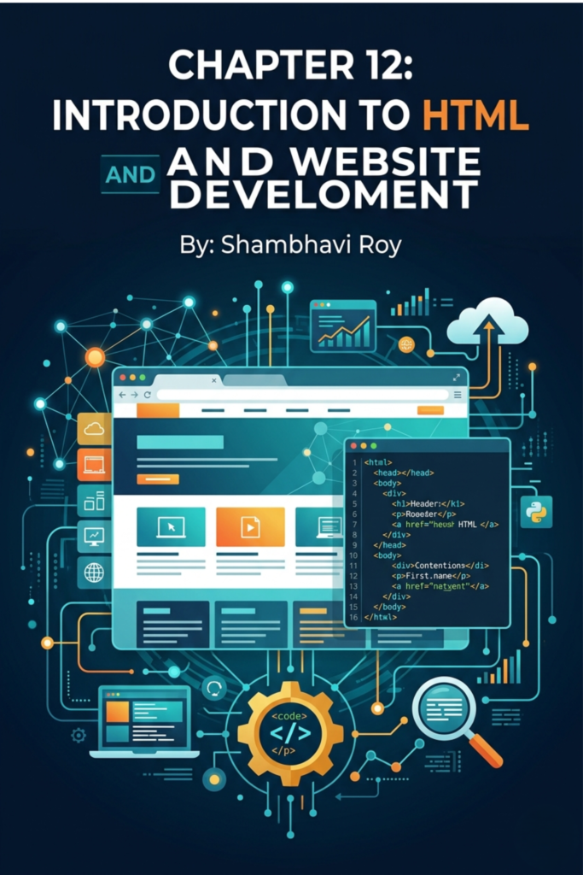Click the Python logo icon
The image size is (583, 875).
536,511
